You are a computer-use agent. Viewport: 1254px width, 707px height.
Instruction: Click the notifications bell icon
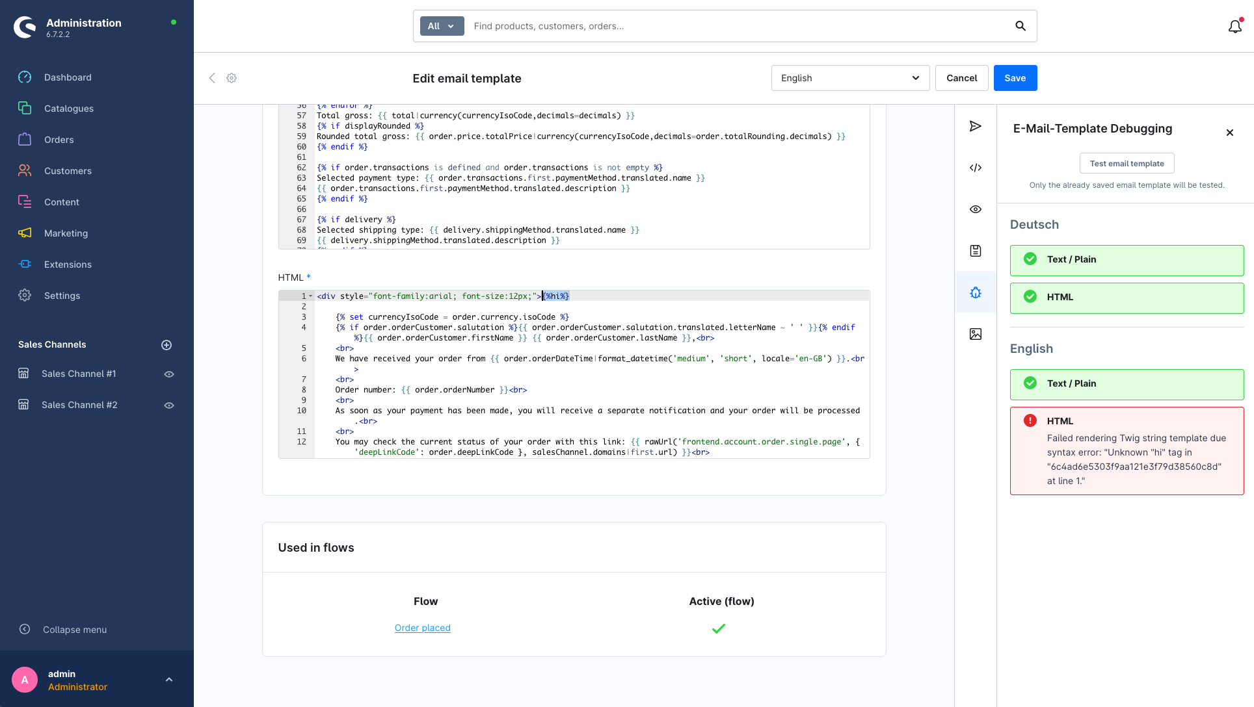[x=1234, y=27]
